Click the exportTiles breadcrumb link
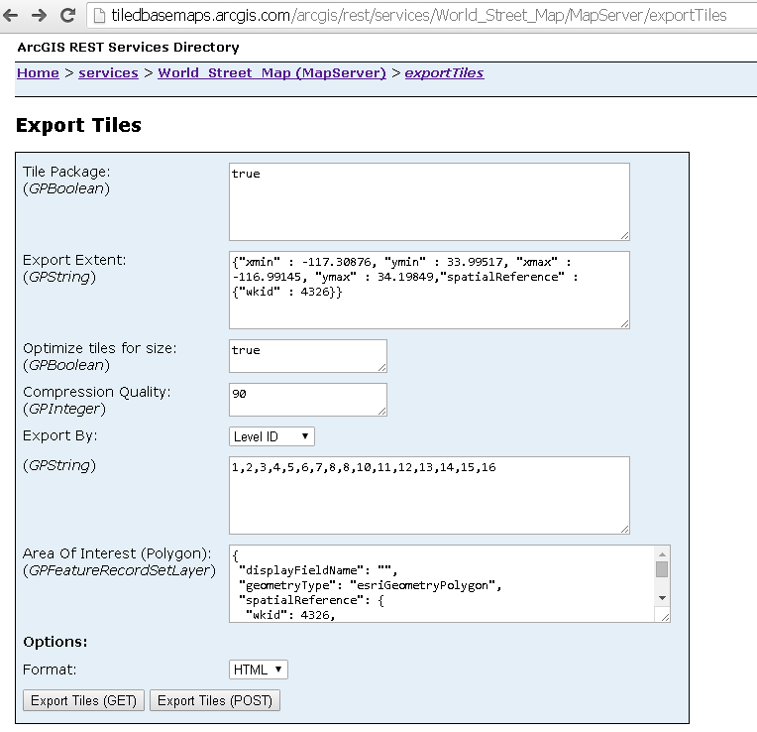 click(x=444, y=73)
